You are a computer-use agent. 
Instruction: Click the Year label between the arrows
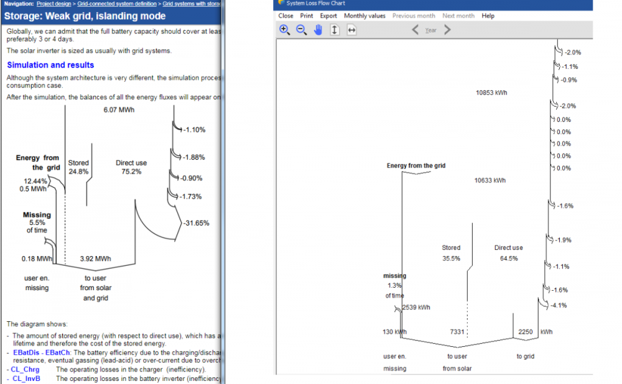[430, 30]
